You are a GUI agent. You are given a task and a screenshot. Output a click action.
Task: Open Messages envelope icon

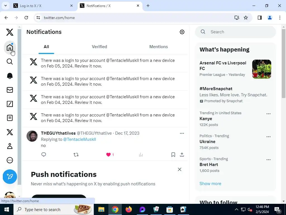point(10,90)
